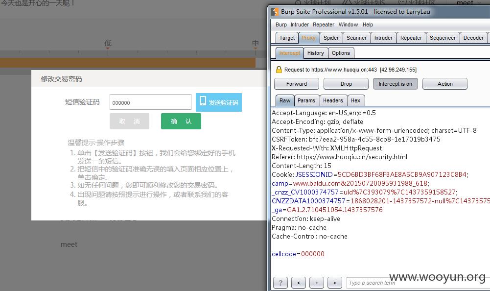Screen dimensions: 490x291
Task: Open the Window menu
Action: click(x=348, y=24)
